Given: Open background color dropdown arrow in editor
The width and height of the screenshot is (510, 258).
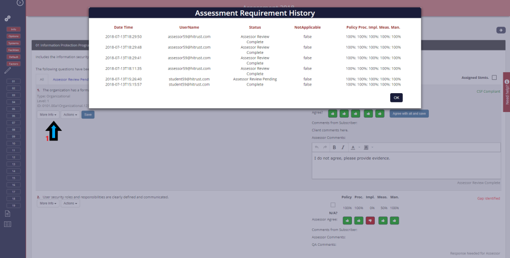Looking at the screenshot, I should click(372, 148).
